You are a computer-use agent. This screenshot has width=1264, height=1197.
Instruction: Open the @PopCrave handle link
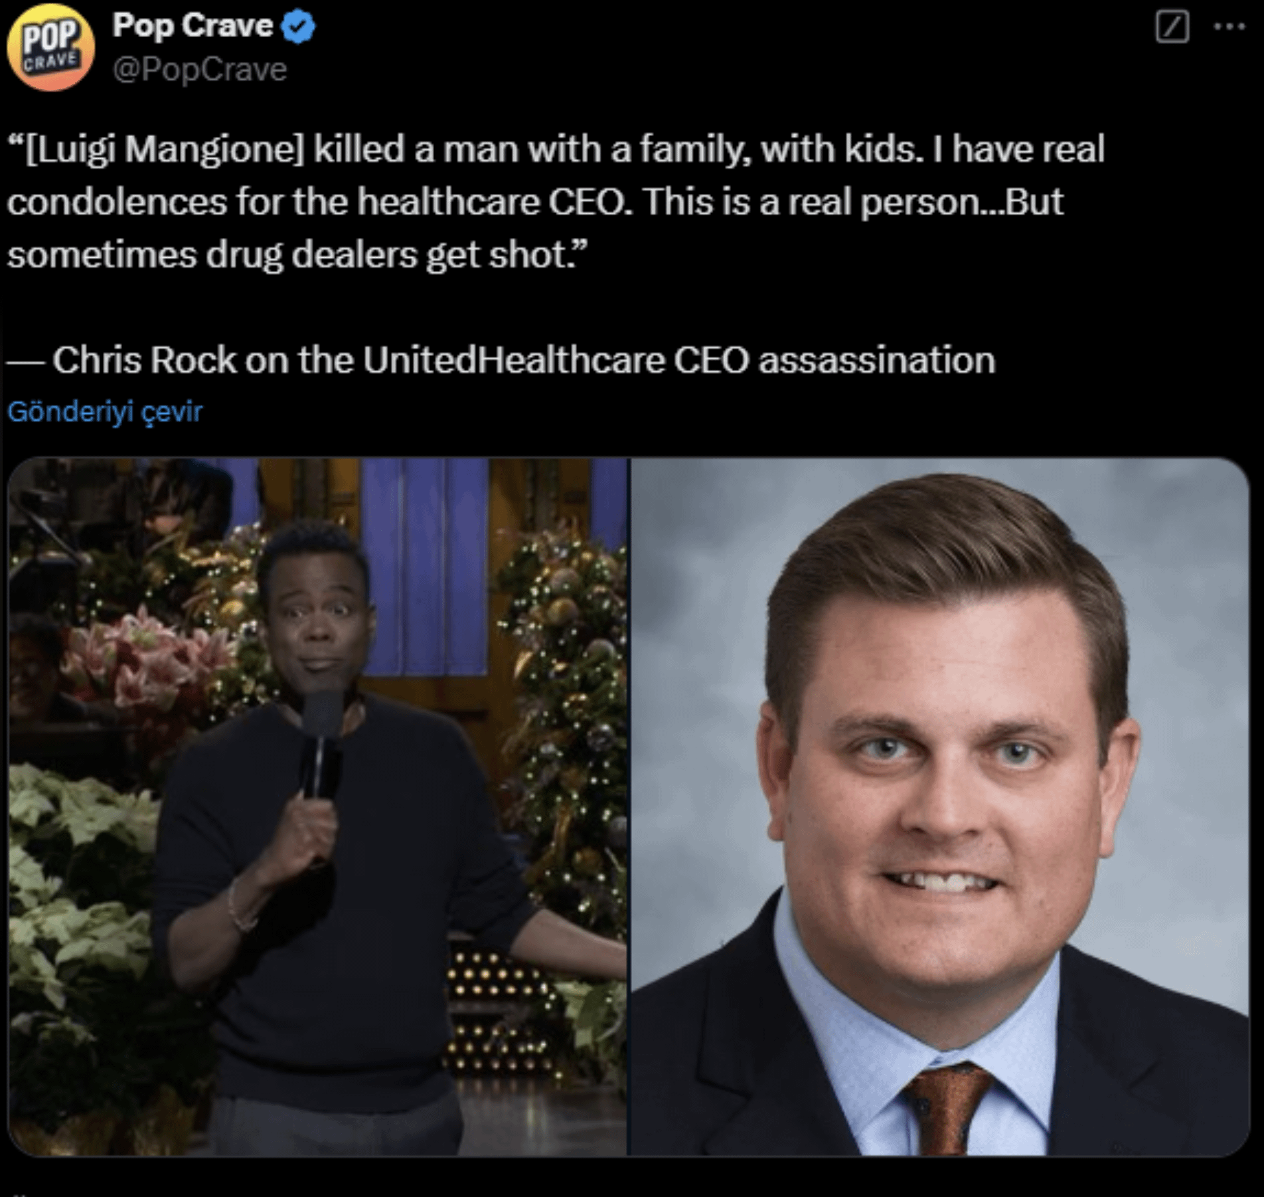pyautogui.click(x=200, y=70)
